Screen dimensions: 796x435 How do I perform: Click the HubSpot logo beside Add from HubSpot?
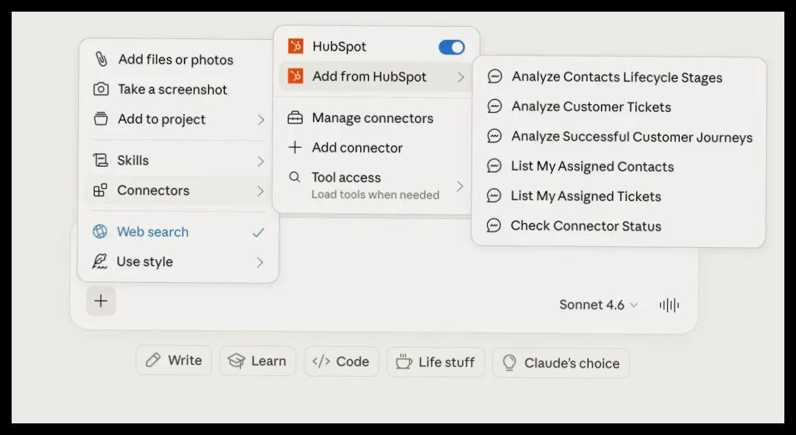(296, 77)
